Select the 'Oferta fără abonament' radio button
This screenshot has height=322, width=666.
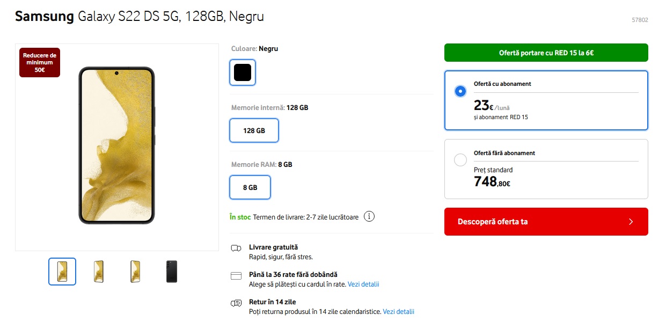point(460,159)
